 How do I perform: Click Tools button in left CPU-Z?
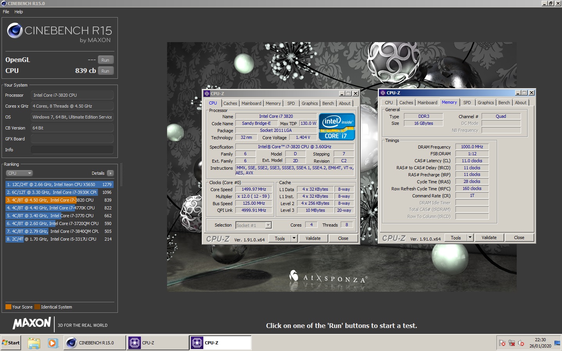[280, 238]
